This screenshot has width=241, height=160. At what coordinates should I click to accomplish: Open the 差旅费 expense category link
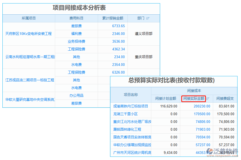coord(77,26)
